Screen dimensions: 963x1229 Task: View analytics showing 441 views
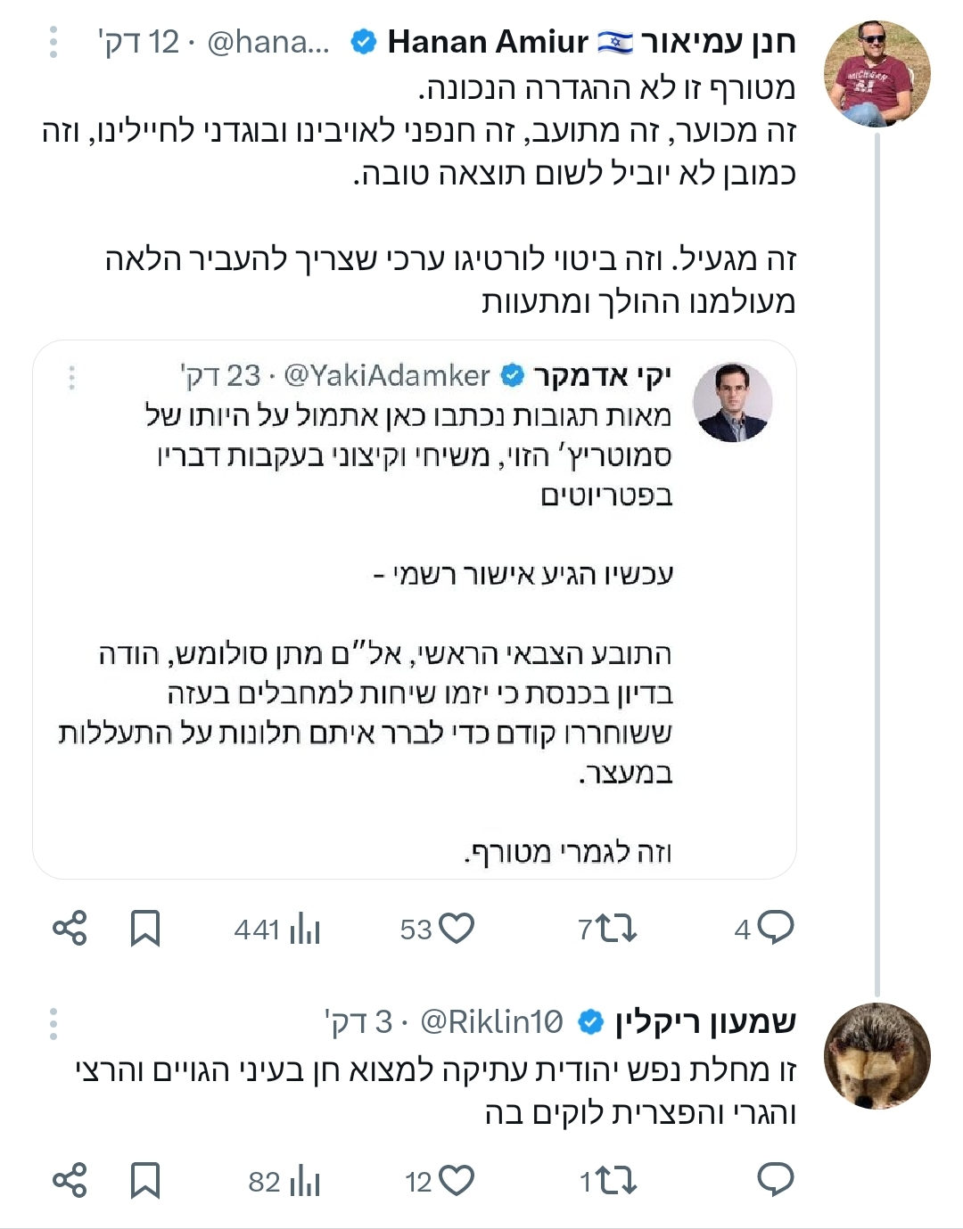pos(304,929)
